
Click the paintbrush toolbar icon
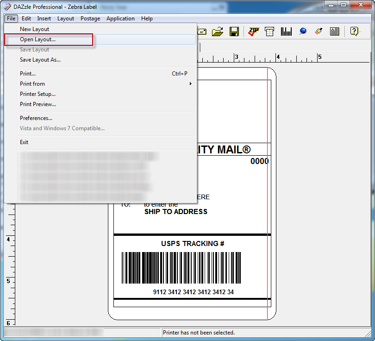pos(319,32)
